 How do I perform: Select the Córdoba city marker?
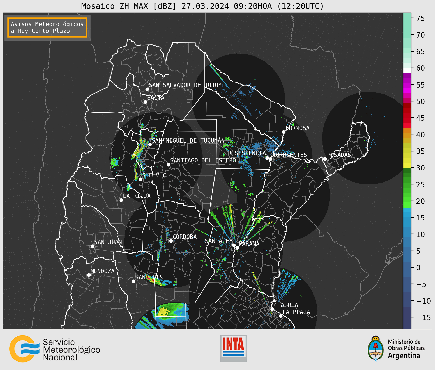(171, 241)
